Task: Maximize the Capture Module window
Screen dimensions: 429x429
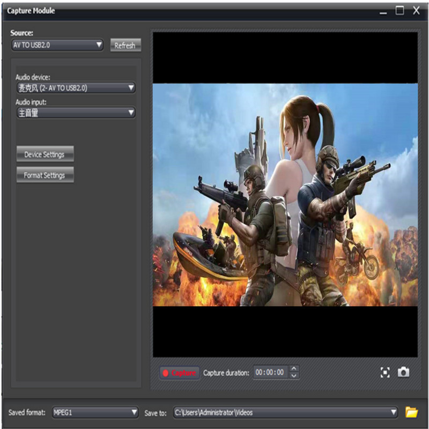Action: tap(400, 11)
